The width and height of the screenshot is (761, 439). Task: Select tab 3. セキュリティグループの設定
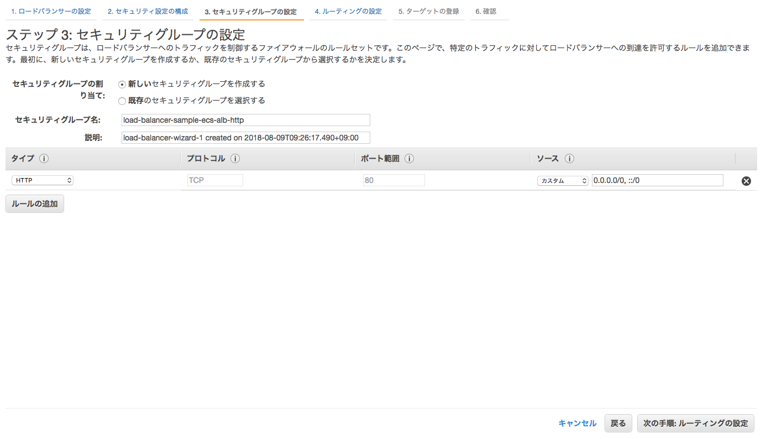251,12
